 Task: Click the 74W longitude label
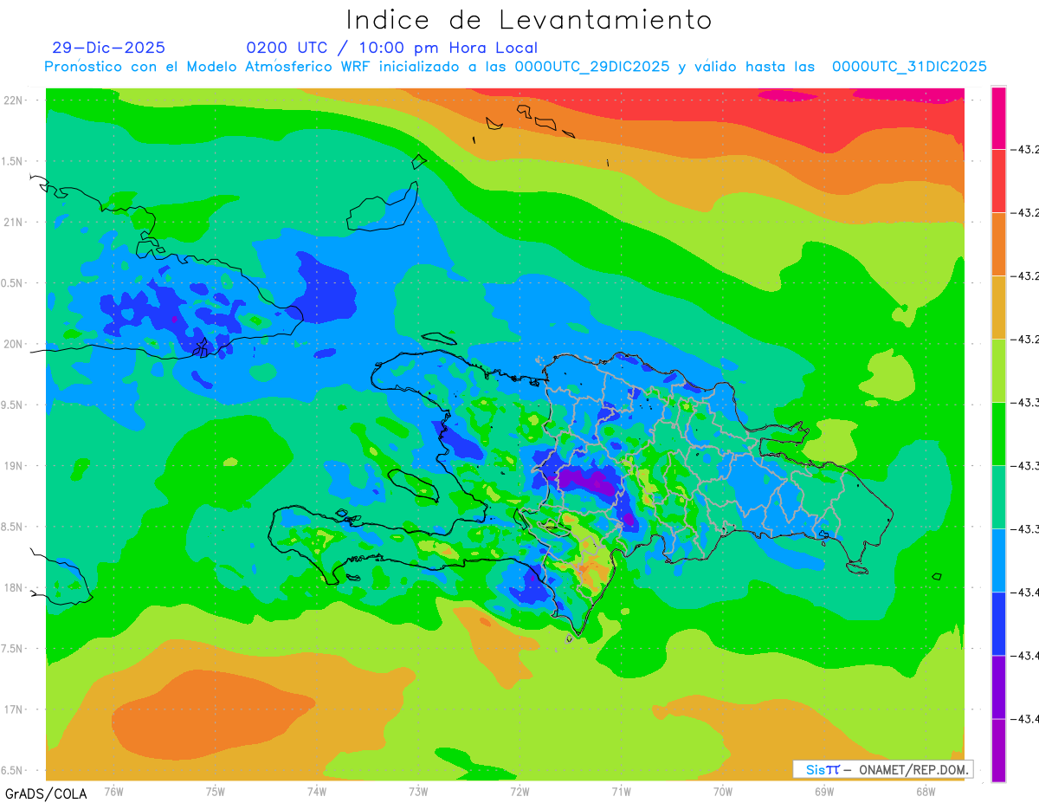[317, 792]
